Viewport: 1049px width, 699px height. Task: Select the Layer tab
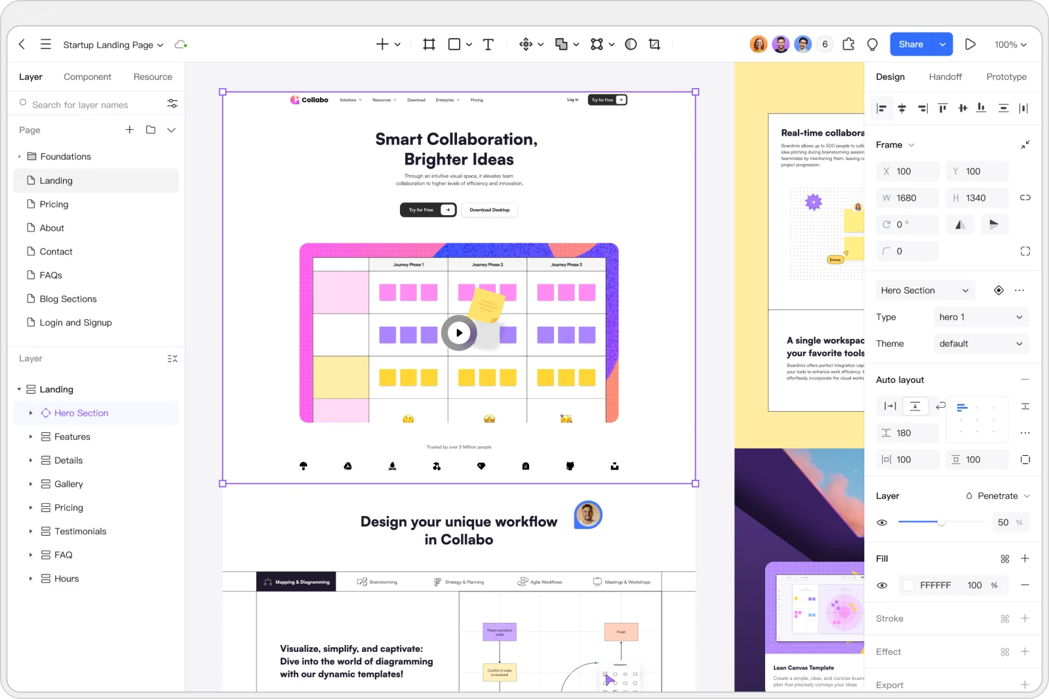click(31, 77)
